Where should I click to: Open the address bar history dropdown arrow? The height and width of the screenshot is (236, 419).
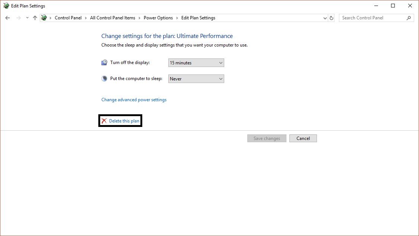pos(324,17)
